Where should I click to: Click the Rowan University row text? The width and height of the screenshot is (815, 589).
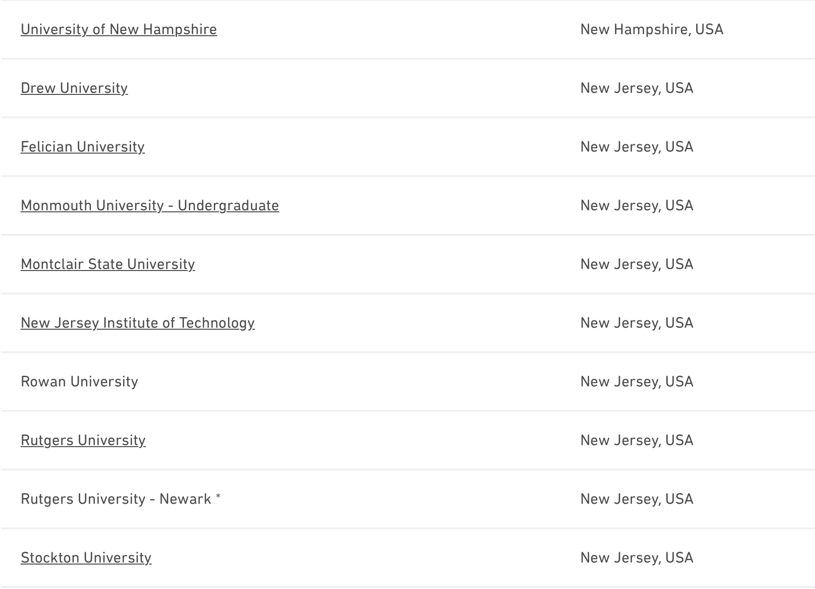point(79,382)
